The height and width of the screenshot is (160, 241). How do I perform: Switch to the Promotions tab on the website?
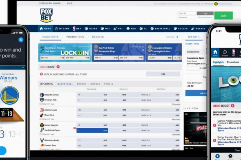tap(75, 37)
